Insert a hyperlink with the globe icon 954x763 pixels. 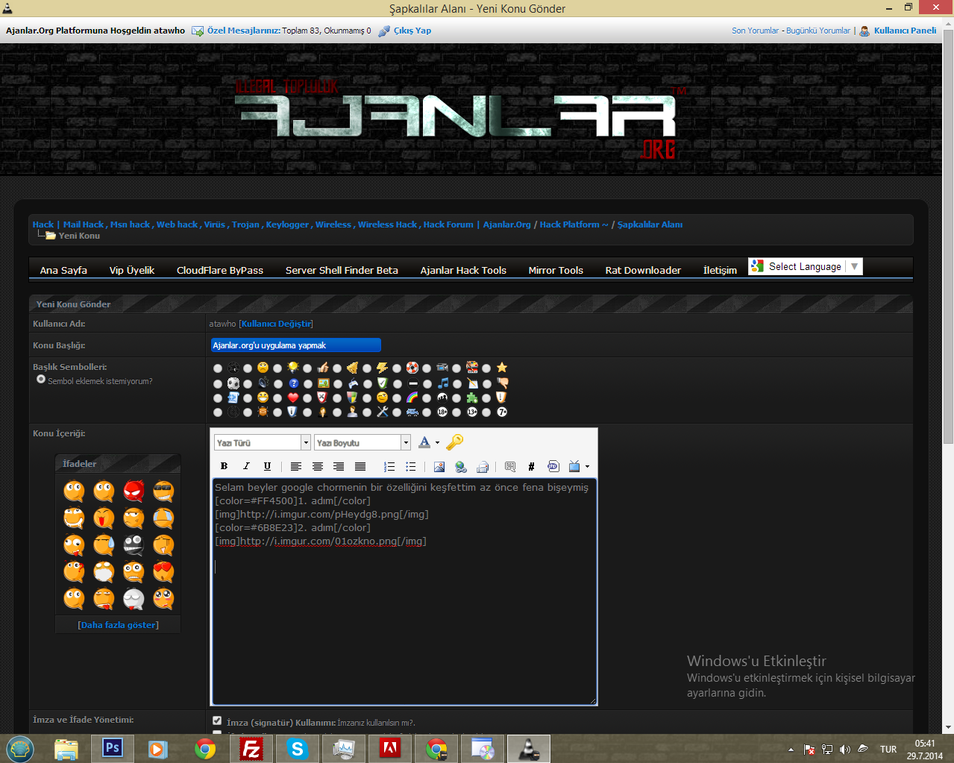461,466
